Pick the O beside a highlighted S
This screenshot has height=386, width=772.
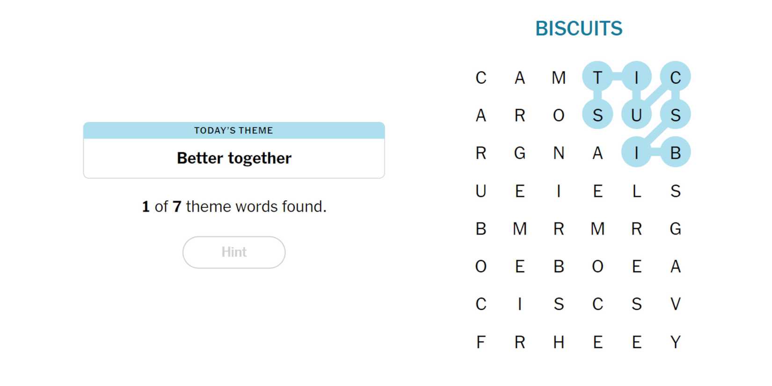click(558, 115)
